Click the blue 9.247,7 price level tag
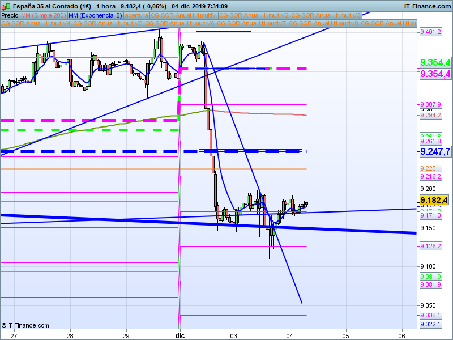This screenshot has height=340, width=453. click(x=434, y=151)
